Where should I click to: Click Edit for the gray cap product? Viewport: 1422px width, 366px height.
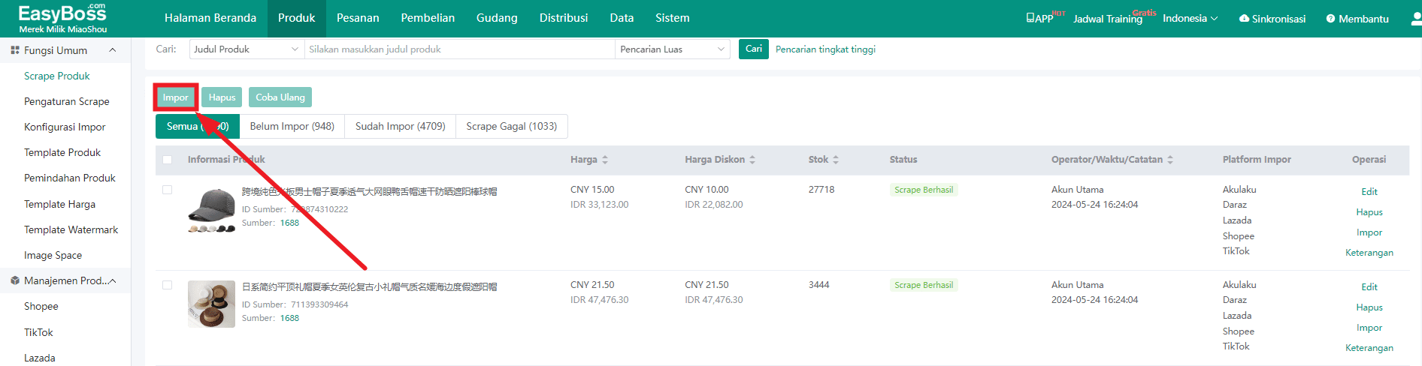(x=1369, y=192)
